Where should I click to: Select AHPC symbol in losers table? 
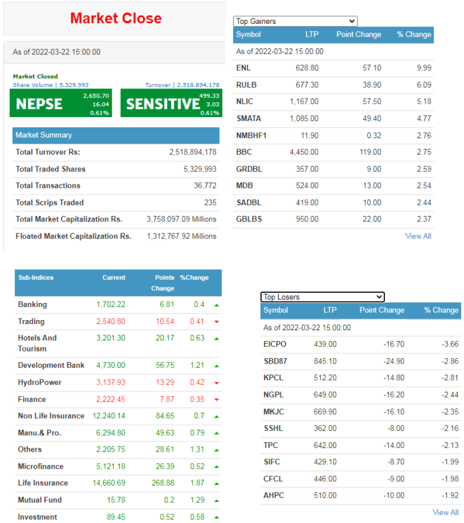click(x=274, y=495)
